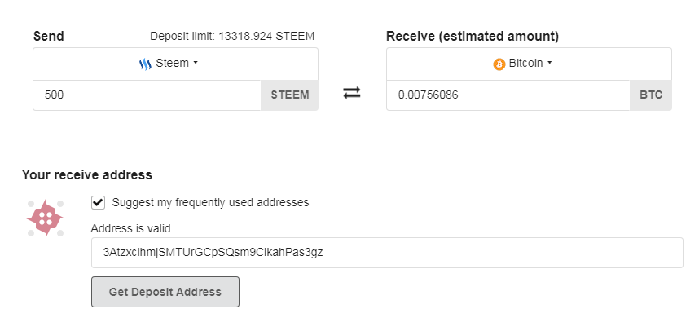Viewport: 699px width, 322px height.
Task: Click the pink identicon avatar image
Action: 46,218
